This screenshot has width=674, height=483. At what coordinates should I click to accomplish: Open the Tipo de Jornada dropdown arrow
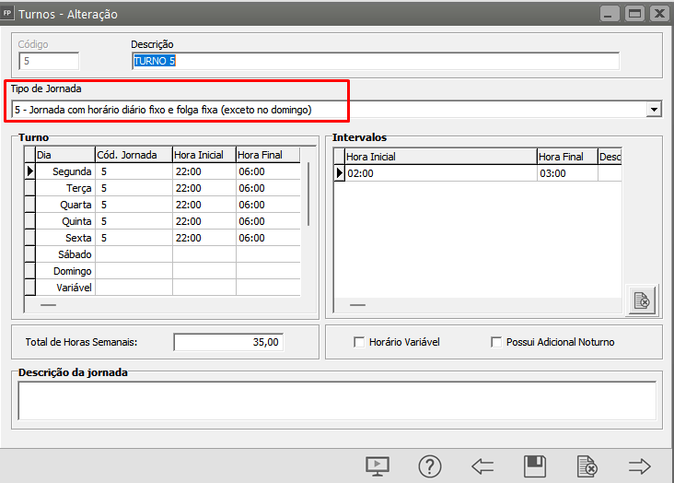pos(654,110)
